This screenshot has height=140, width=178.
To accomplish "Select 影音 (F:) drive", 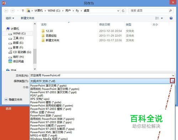I will click(16, 48).
